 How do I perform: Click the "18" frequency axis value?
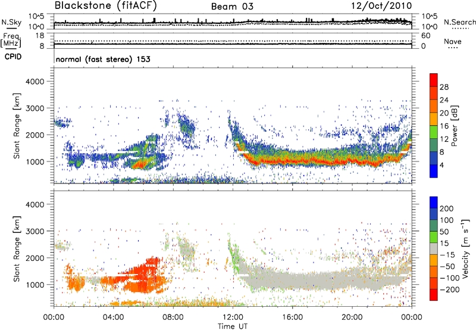pos(39,36)
